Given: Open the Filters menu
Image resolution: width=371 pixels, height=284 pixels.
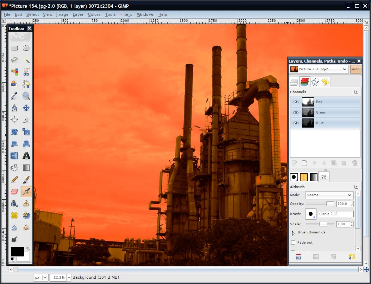Looking at the screenshot, I should pos(126,14).
